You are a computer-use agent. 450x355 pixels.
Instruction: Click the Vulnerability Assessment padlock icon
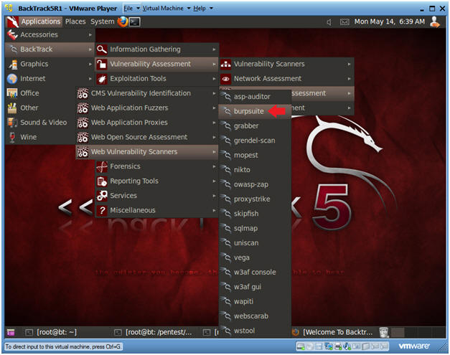coord(102,64)
